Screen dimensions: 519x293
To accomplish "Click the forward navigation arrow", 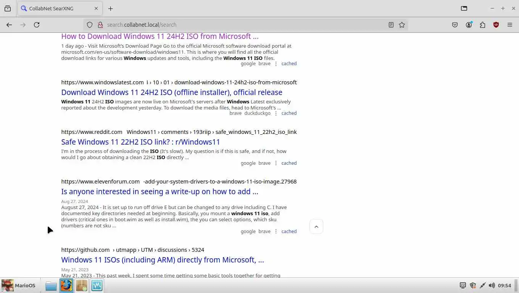I will [23, 25].
